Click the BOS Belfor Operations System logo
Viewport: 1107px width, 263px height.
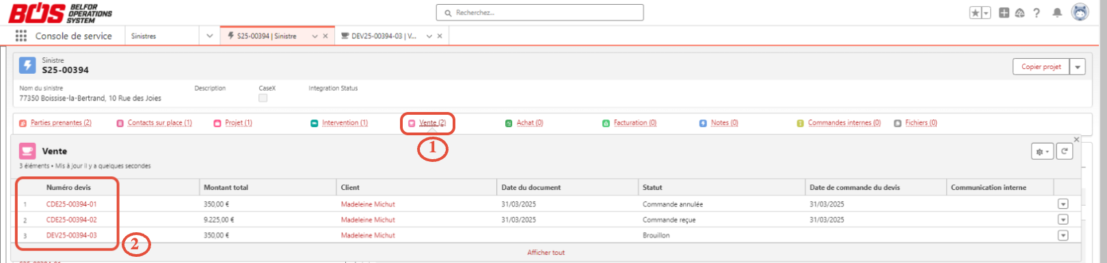tap(60, 13)
